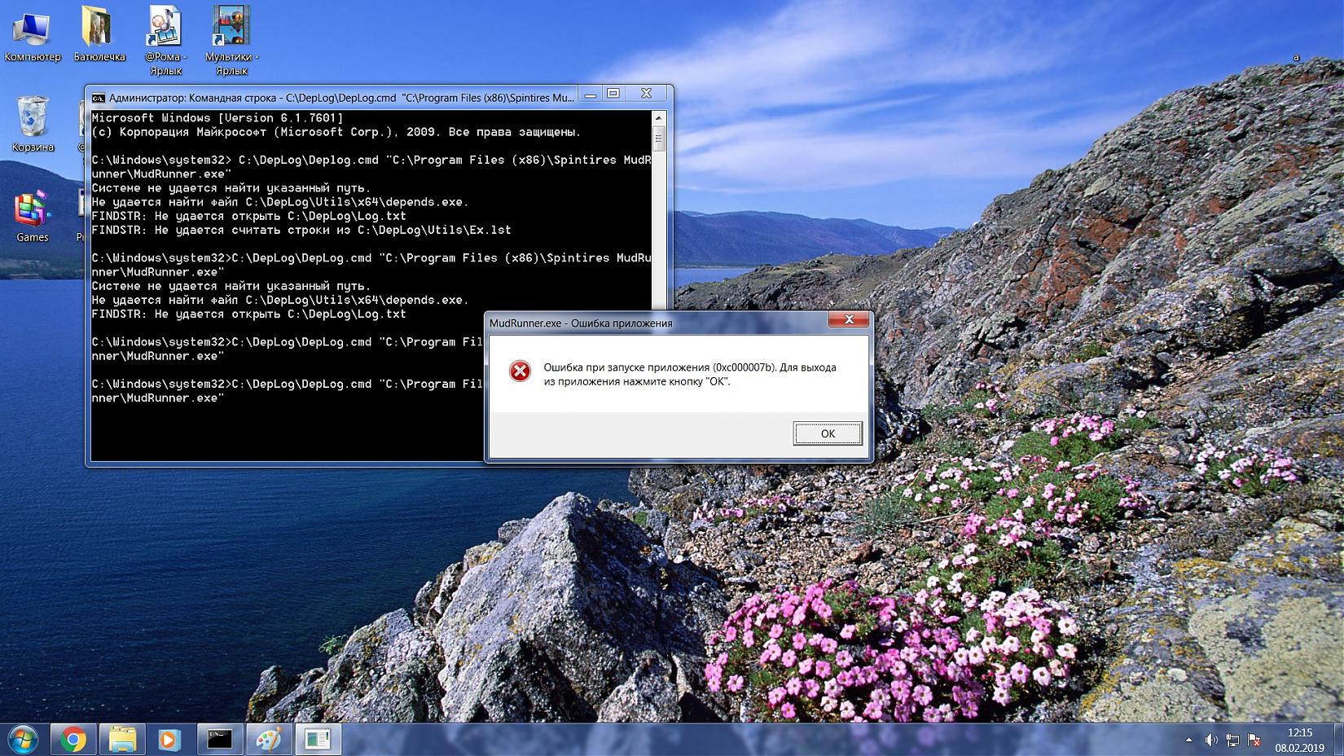Open the @Рома - Ярлык shortcut
Viewport: 1344px width, 756px height.
[x=166, y=41]
